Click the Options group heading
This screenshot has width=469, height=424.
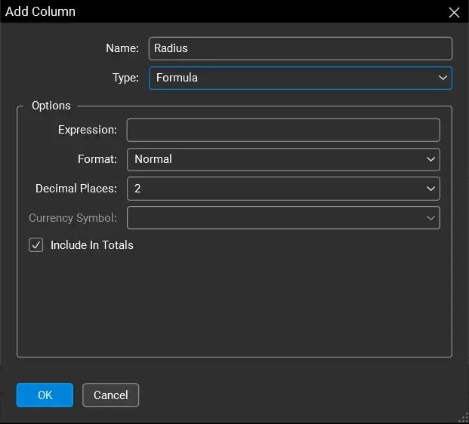[51, 106]
